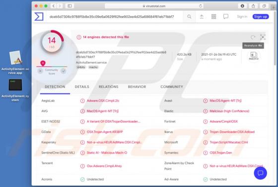Switch to the BEHAVIOR tab

click(137, 87)
